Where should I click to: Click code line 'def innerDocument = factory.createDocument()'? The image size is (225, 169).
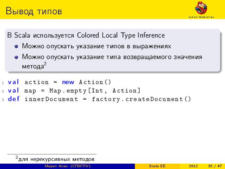point(99,99)
